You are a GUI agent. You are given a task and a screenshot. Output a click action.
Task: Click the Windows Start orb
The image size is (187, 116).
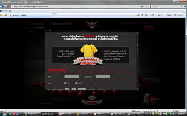pyautogui.click(x=4, y=114)
